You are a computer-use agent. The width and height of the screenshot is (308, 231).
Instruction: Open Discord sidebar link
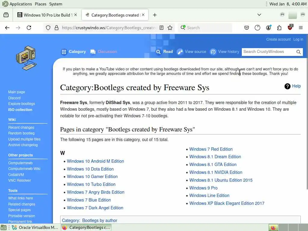coord(14,98)
